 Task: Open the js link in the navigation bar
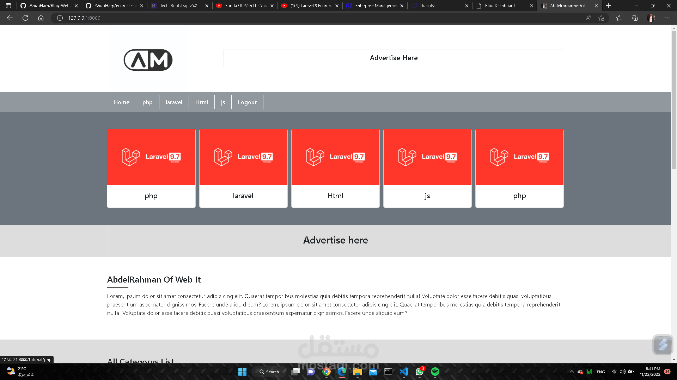point(223,102)
